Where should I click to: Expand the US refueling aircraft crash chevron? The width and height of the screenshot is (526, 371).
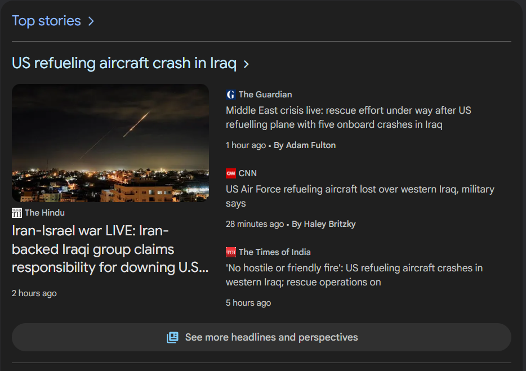pyautogui.click(x=246, y=64)
